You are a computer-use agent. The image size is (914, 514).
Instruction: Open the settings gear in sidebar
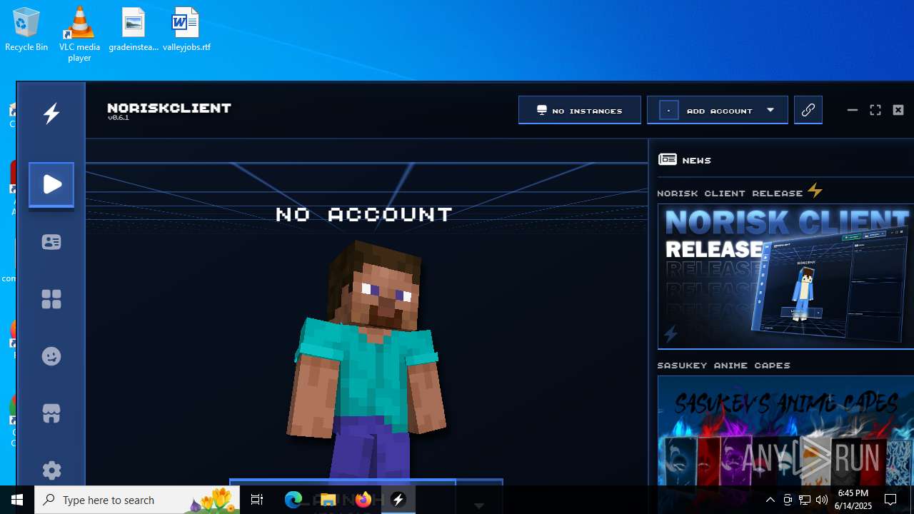[51, 470]
